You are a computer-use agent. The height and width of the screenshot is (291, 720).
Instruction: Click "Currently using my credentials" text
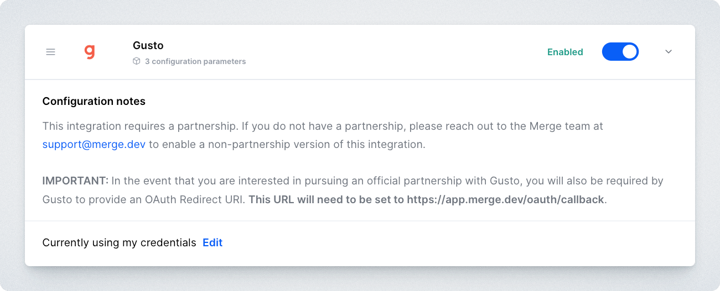pos(119,242)
